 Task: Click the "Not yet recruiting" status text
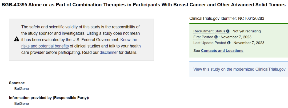247,31
